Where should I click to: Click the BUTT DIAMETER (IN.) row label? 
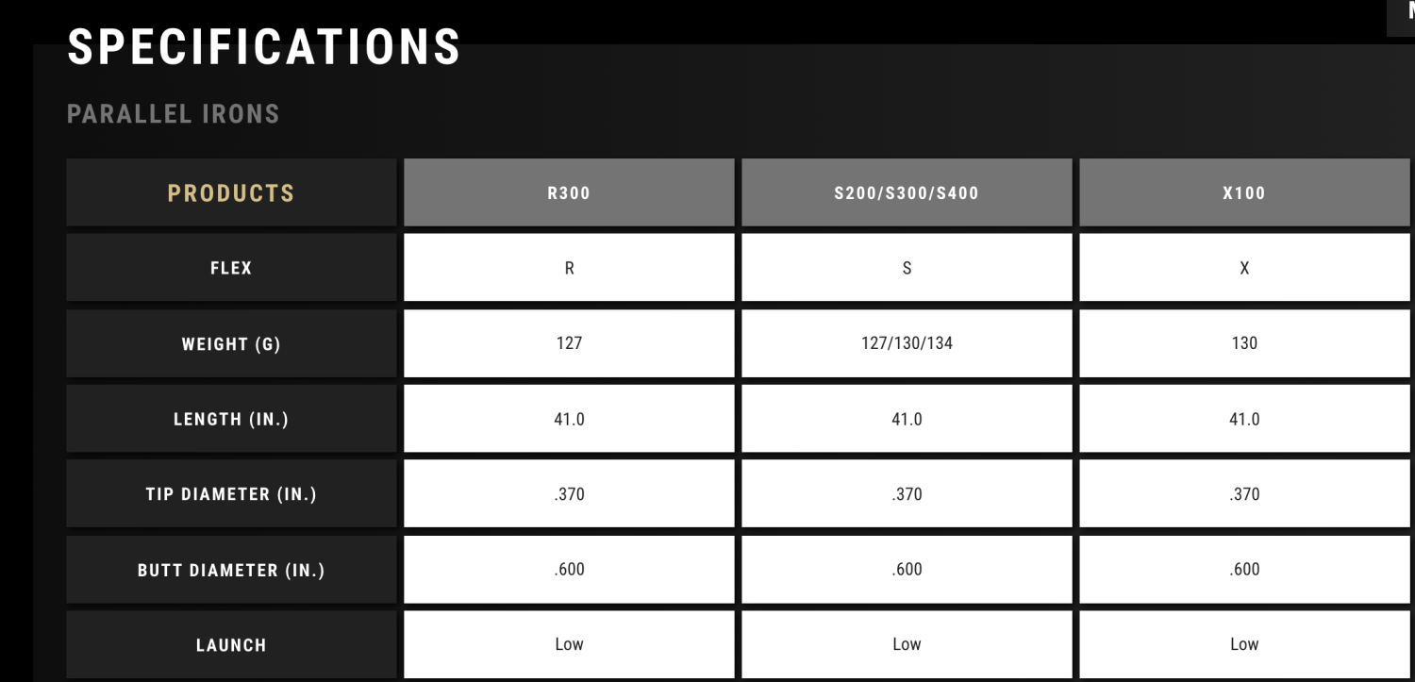pyautogui.click(x=231, y=570)
